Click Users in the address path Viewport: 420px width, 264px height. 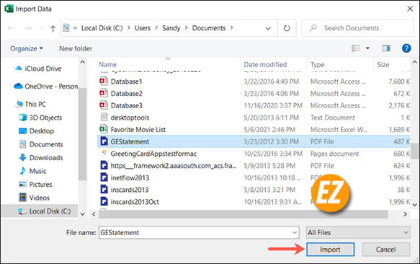(143, 28)
